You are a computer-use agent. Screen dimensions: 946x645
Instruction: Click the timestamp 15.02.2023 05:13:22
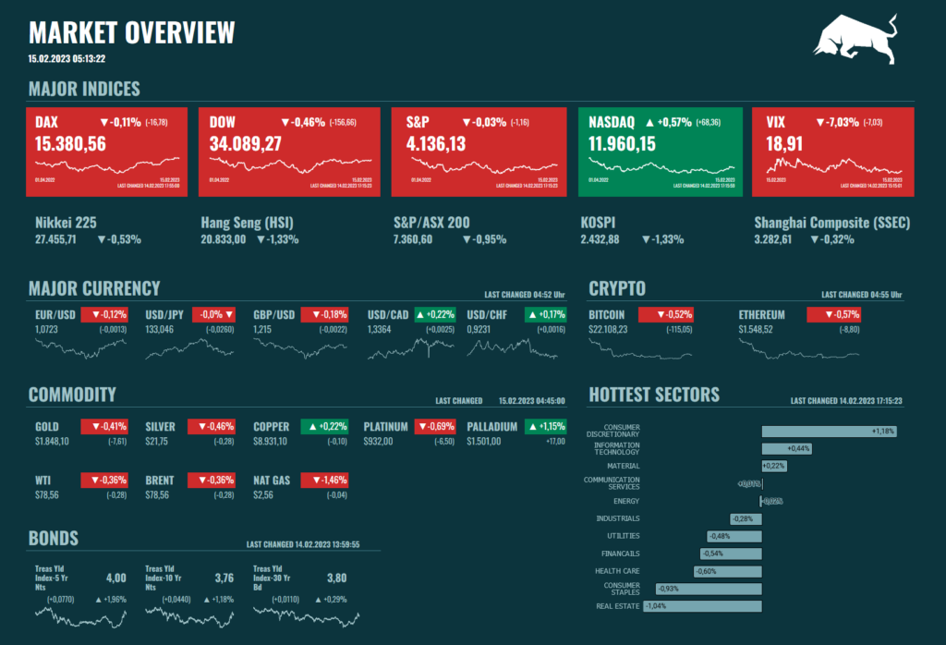(67, 59)
